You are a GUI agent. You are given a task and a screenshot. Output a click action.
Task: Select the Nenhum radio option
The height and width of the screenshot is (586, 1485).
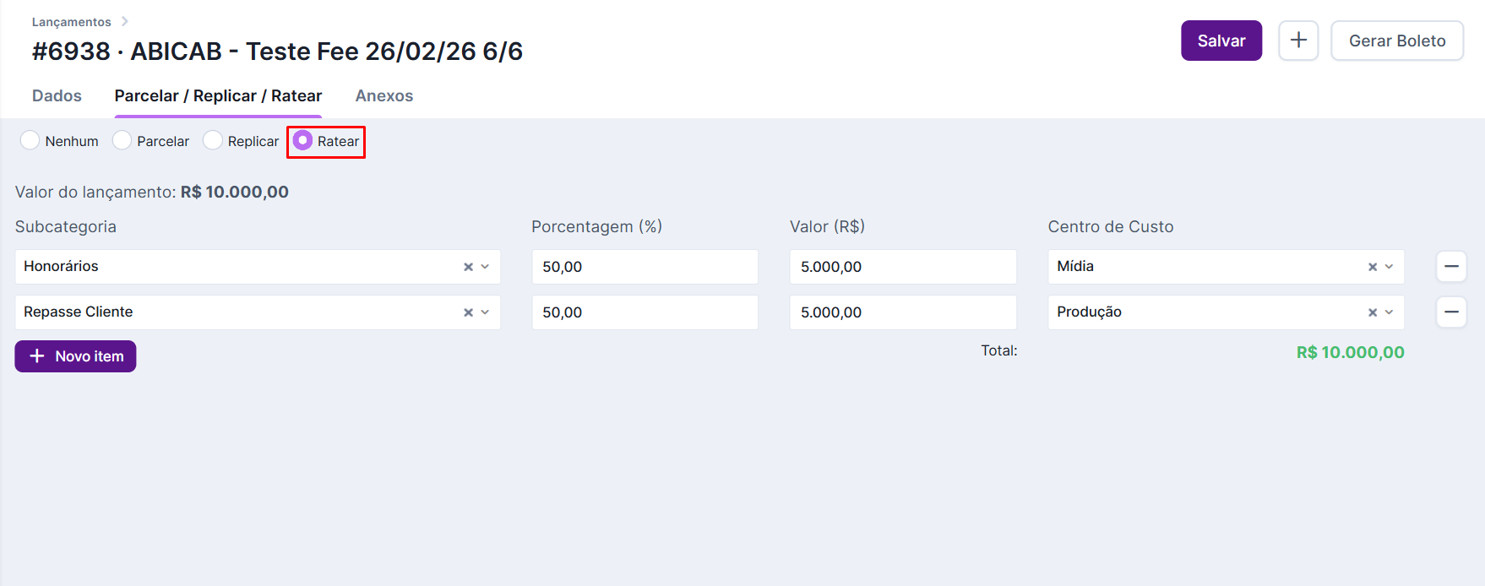pos(30,140)
